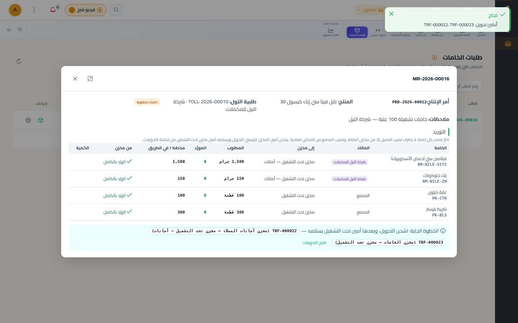Open the notifications bell

[x=53, y=10]
